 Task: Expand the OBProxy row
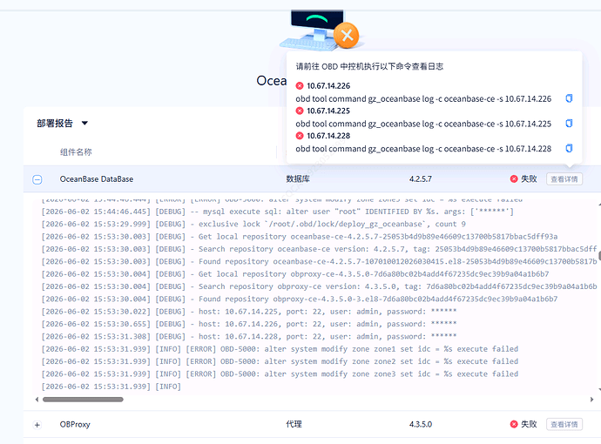pos(37,425)
